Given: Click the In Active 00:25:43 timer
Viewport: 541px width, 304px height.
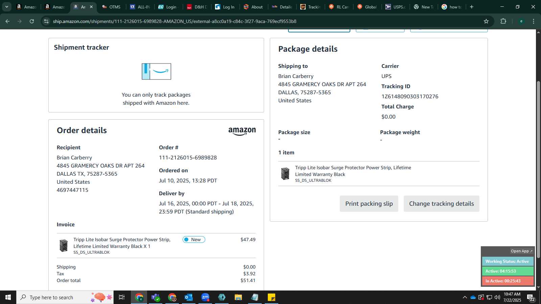Looking at the screenshot, I should click(x=508, y=281).
